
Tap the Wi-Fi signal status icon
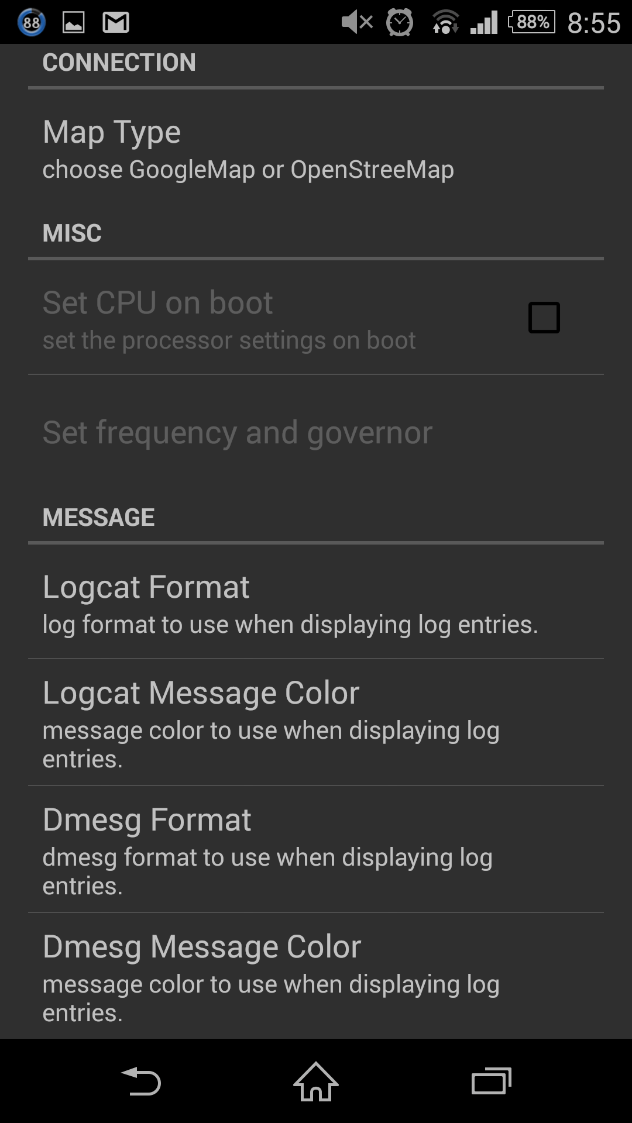[445, 22]
